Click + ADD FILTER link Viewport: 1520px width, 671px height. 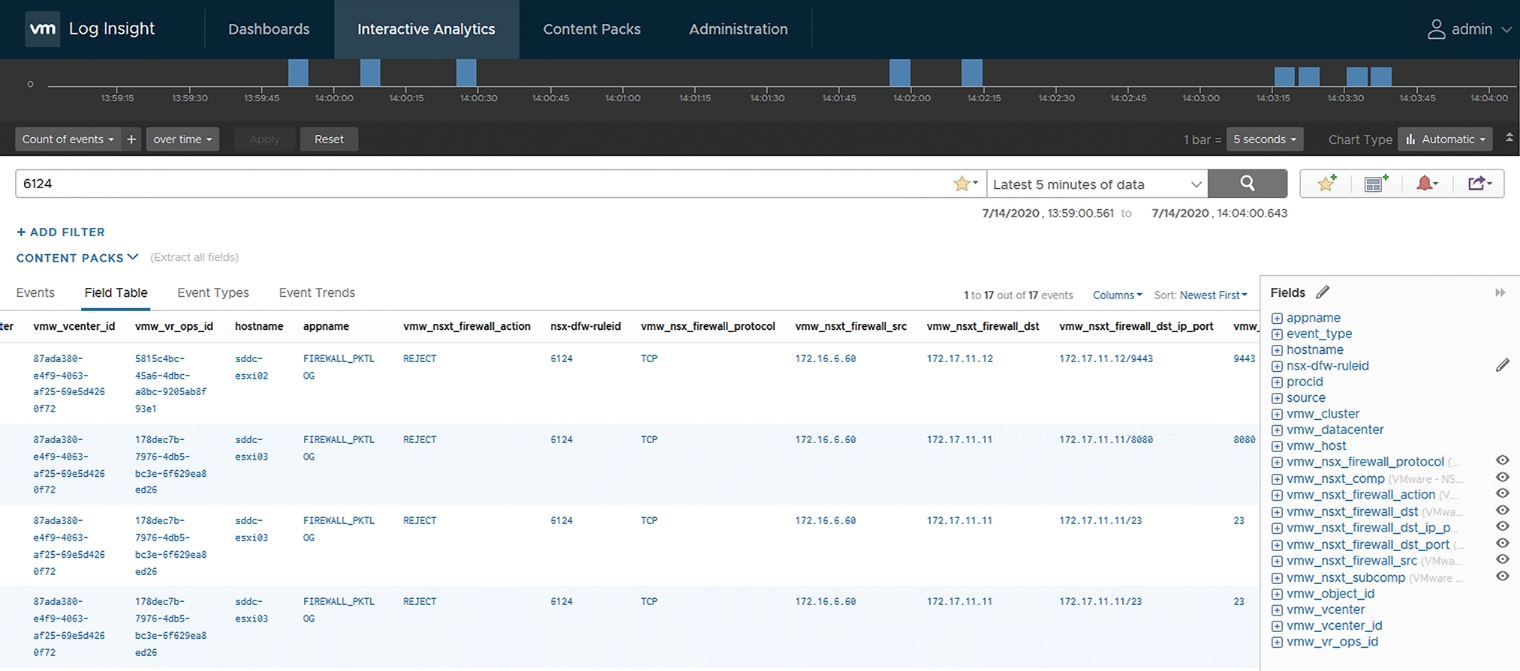(61, 232)
